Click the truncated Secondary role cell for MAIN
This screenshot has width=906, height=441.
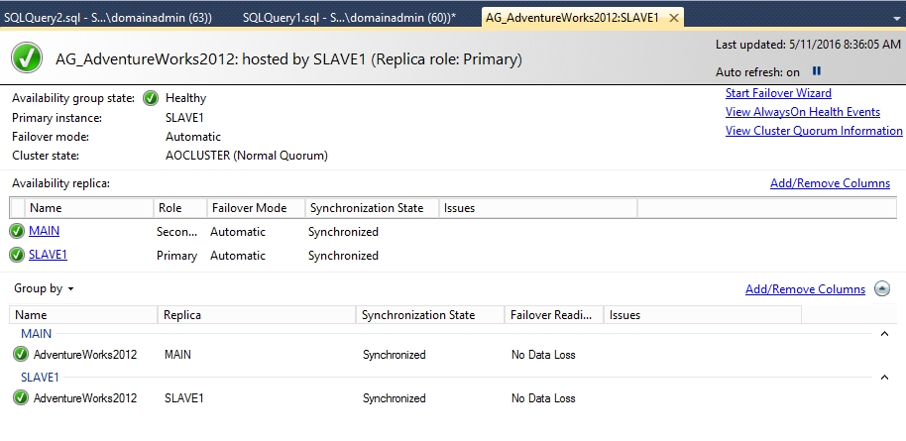tap(176, 232)
